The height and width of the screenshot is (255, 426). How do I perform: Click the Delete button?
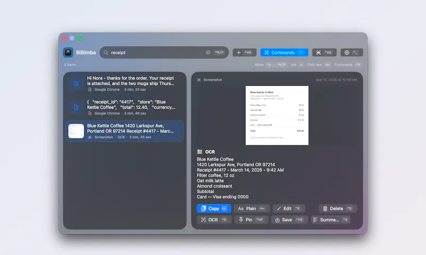coord(338,208)
